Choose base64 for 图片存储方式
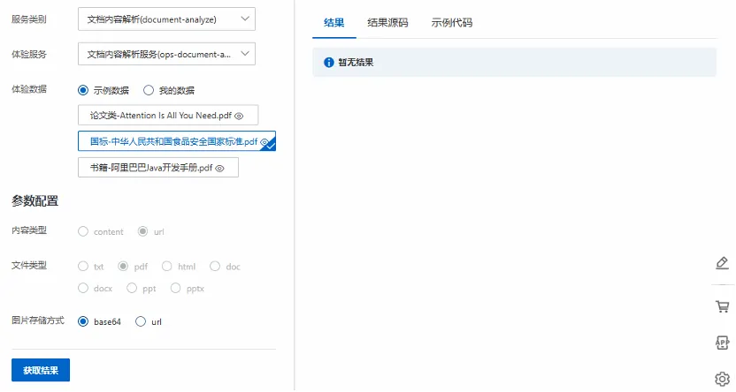This screenshot has height=392, width=736. coord(83,321)
